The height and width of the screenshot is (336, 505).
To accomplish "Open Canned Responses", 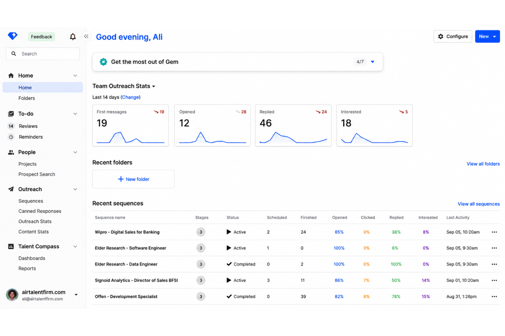I will [40, 211].
